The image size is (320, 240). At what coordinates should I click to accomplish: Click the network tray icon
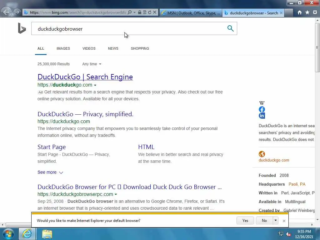point(281,234)
